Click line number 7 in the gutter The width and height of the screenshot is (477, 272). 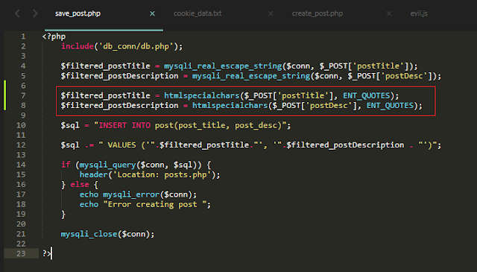(23, 95)
